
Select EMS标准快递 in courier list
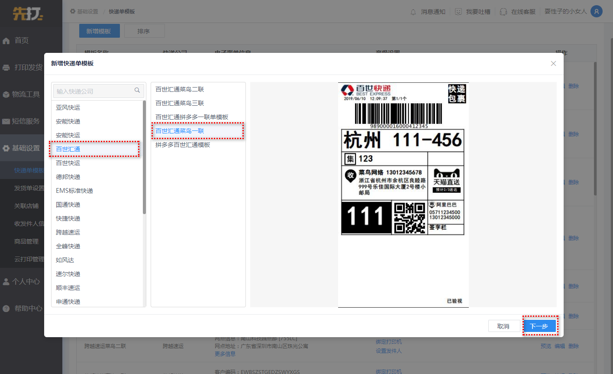[74, 191]
